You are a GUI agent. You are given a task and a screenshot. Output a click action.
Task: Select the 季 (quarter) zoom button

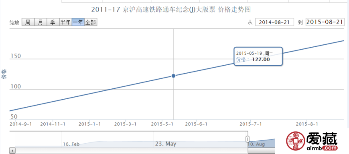coord(53,22)
